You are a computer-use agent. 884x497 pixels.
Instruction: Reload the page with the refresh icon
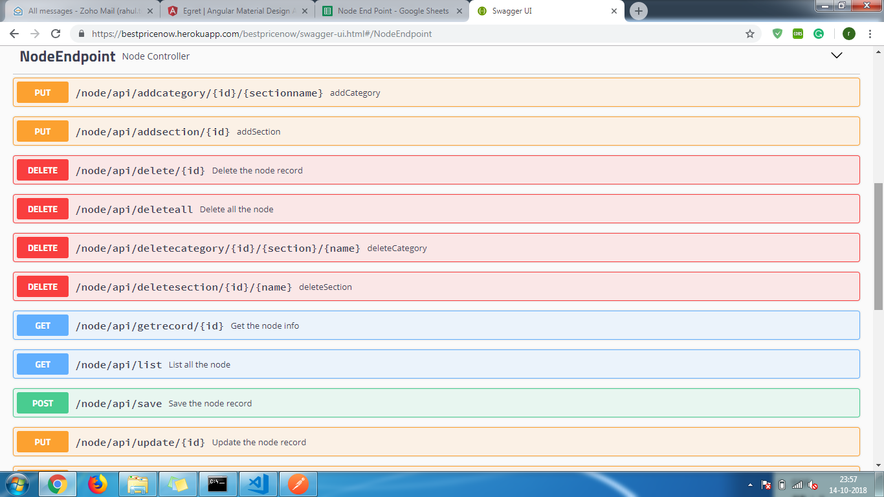[x=56, y=34]
